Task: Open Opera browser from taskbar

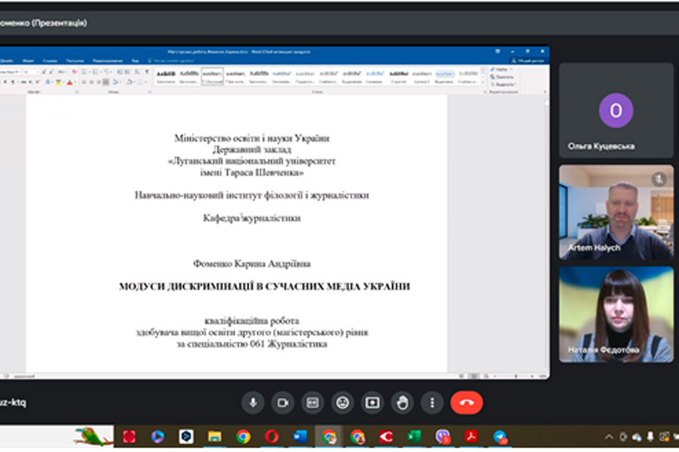Action: coord(272,437)
